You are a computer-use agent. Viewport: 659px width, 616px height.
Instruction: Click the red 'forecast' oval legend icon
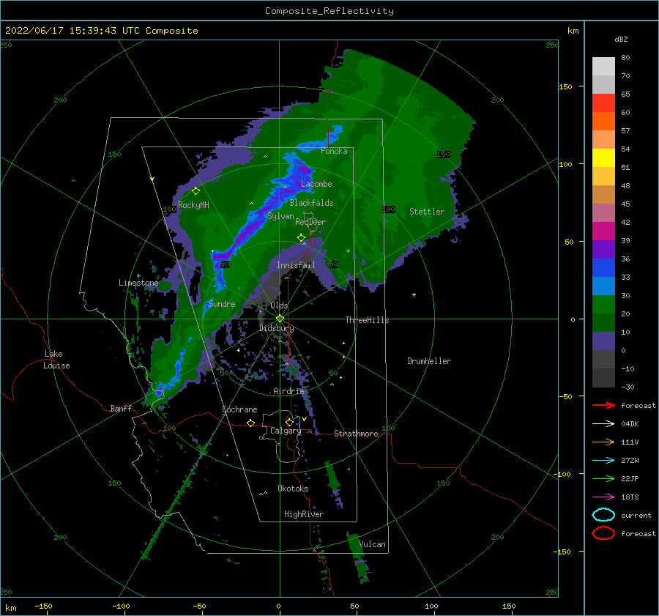point(603,533)
